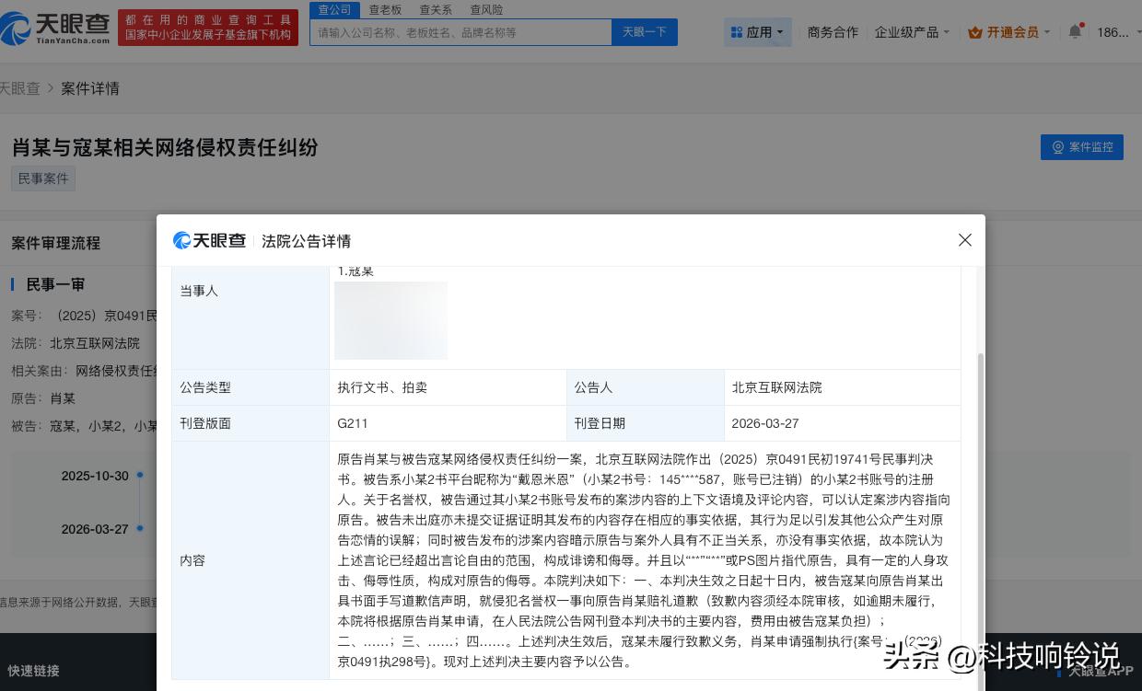
Task: Open the 应用 apps grid menu
Action: tap(757, 31)
